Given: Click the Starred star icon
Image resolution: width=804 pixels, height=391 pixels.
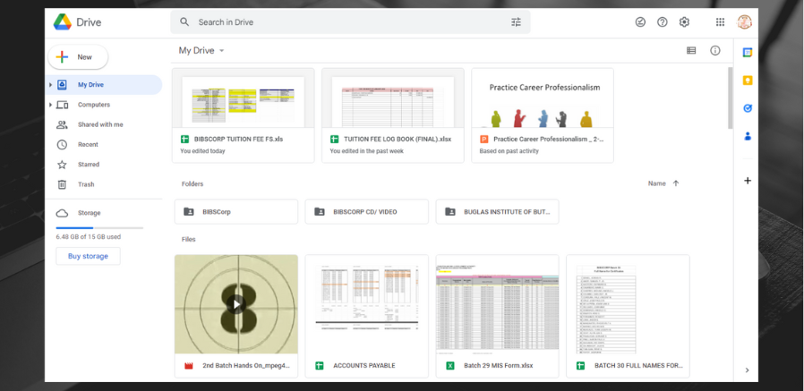Looking at the screenshot, I should pyautogui.click(x=62, y=165).
